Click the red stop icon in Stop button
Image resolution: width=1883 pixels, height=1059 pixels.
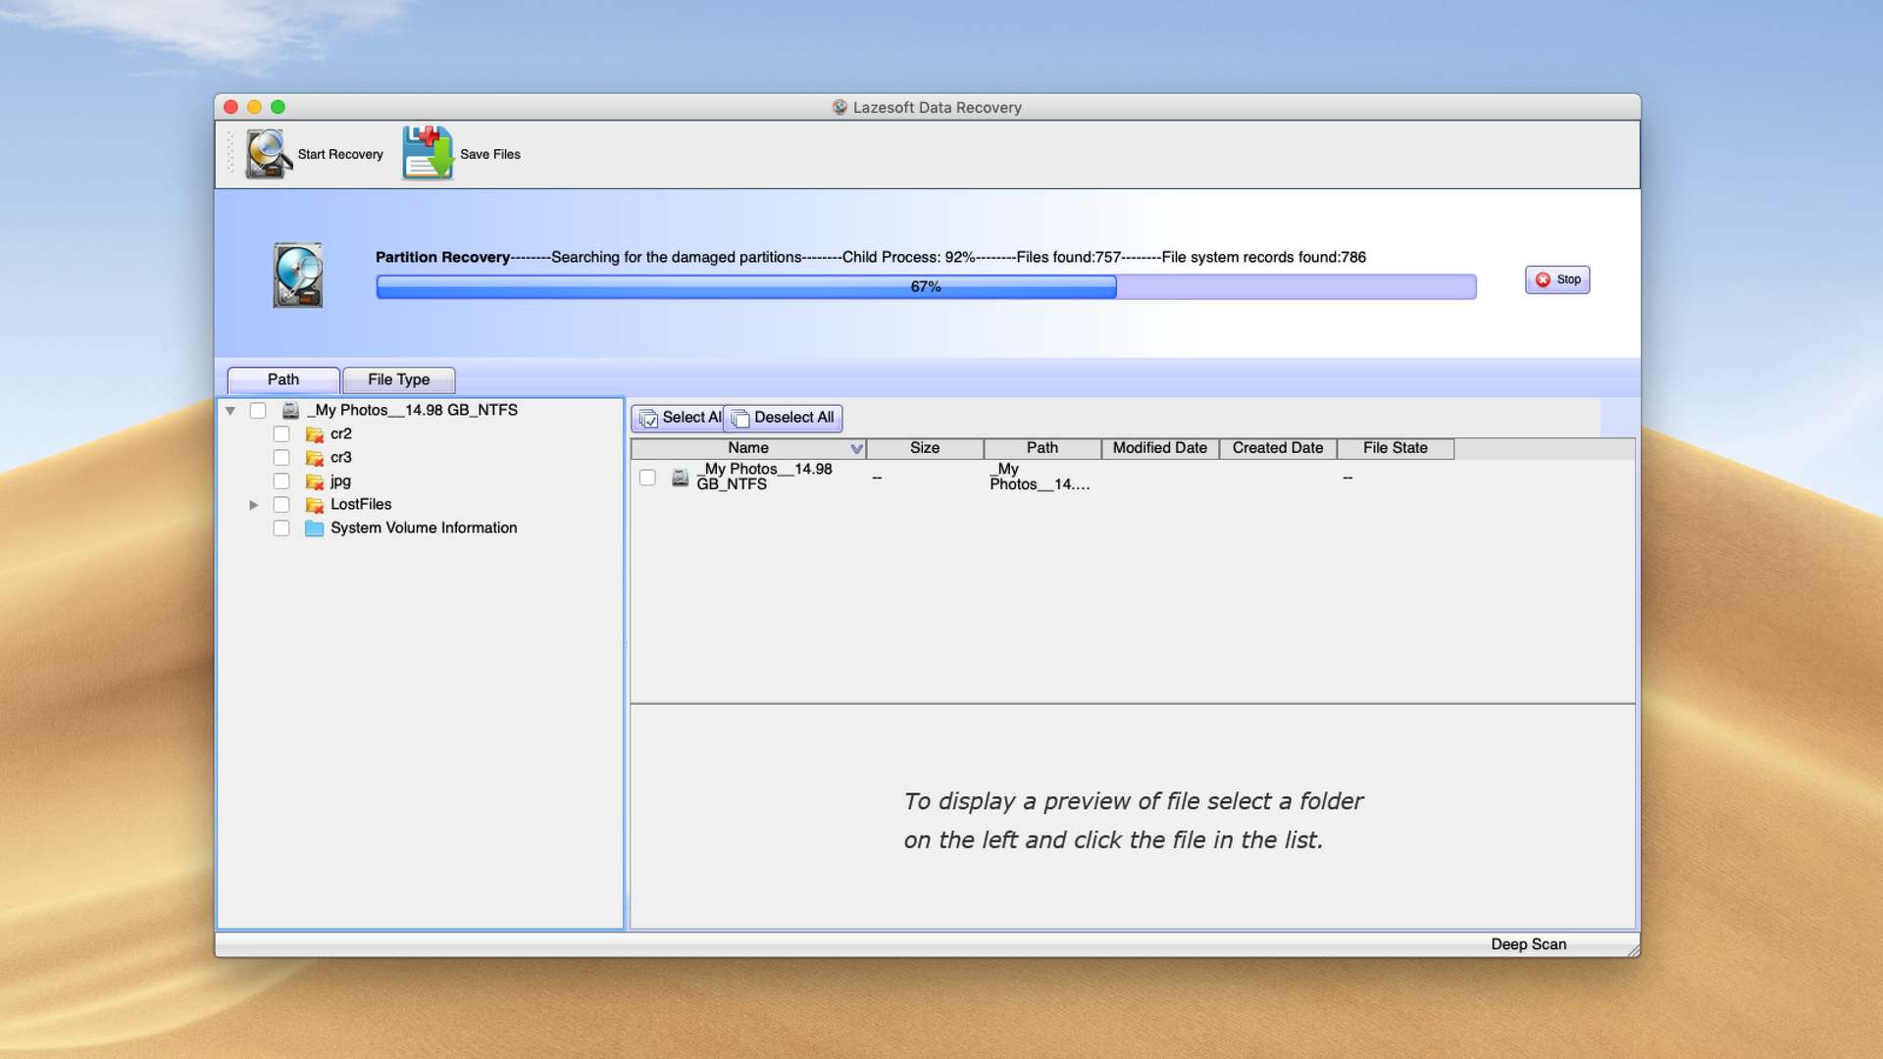pos(1543,279)
